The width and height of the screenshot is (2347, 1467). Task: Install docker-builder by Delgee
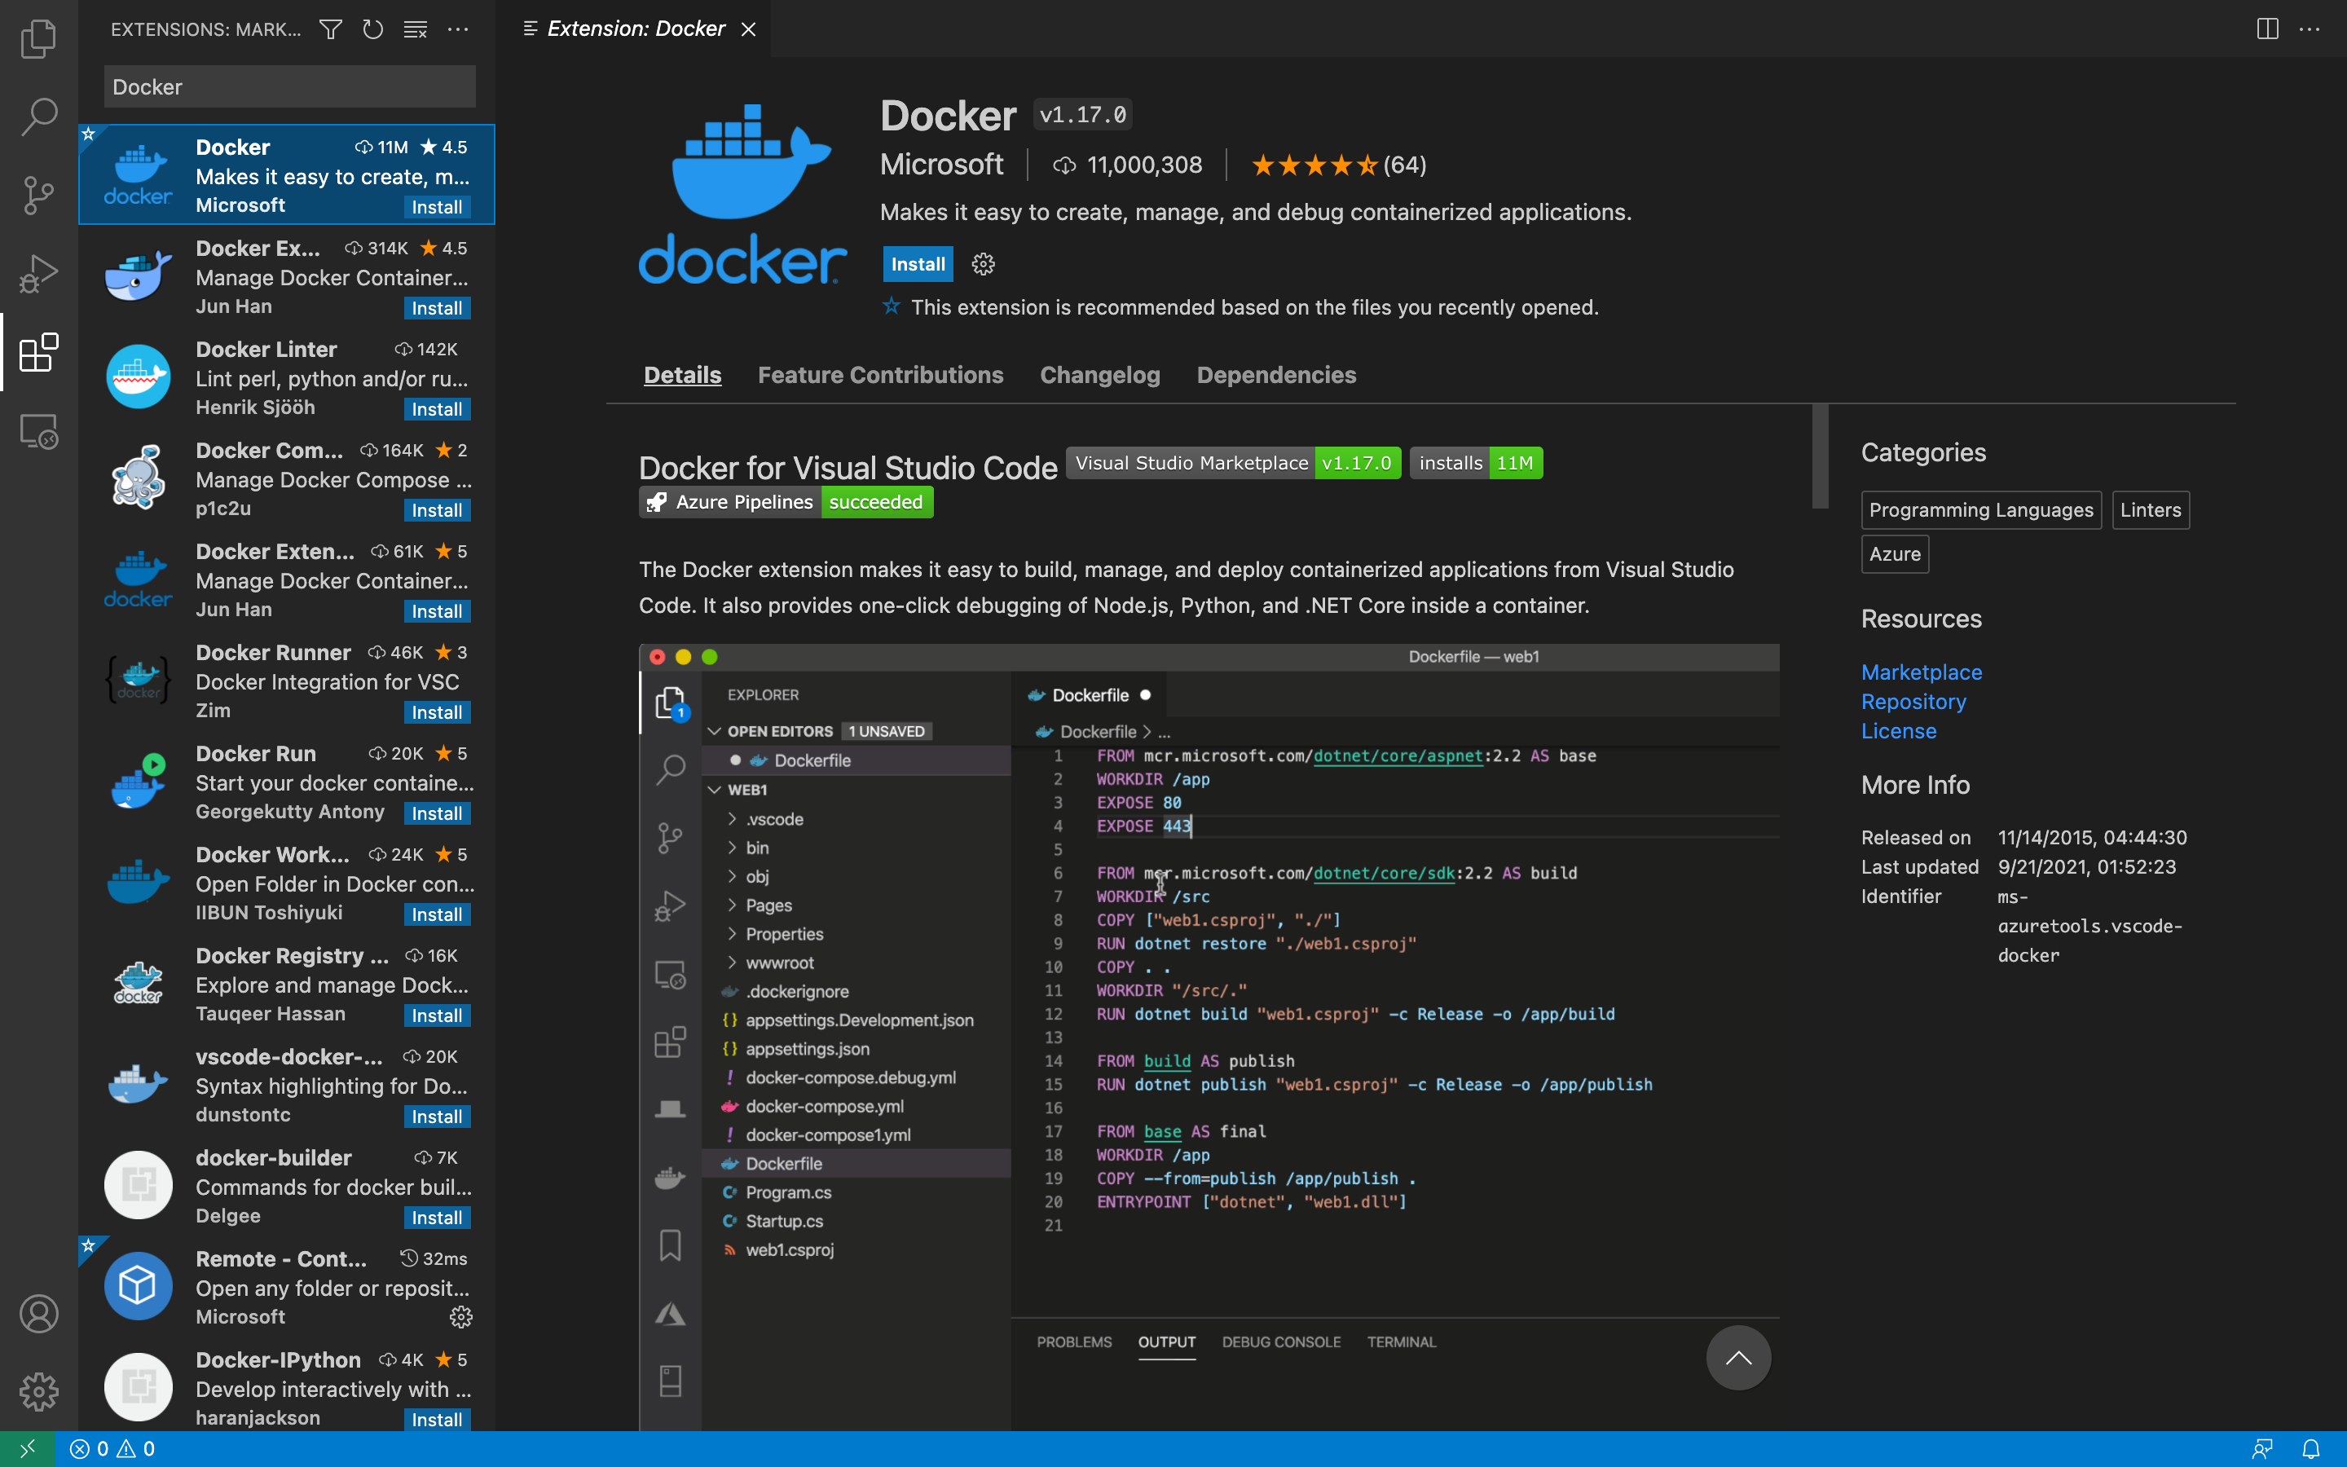click(x=437, y=1217)
